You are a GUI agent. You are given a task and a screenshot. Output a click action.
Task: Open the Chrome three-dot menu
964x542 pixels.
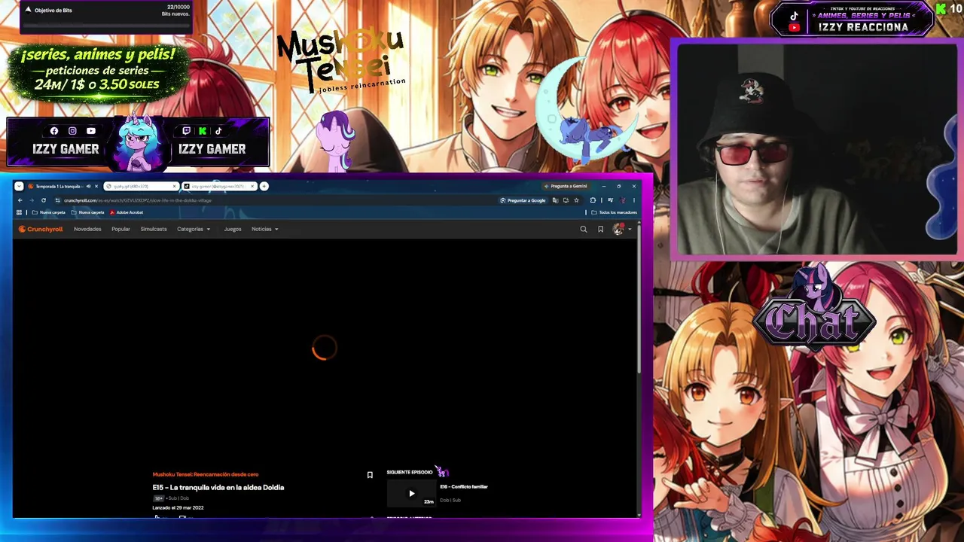(x=633, y=200)
